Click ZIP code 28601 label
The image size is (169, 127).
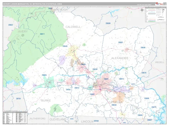[x=106, y=79]
